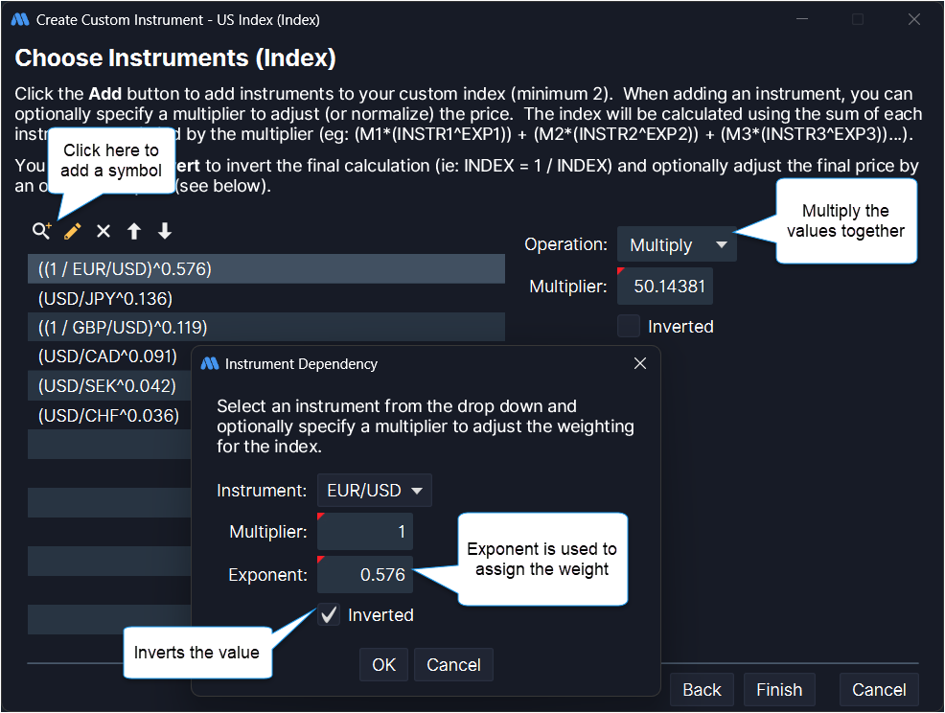The image size is (945, 713).
Task: Click the index Multiplier field 50.14381
Action: click(665, 287)
